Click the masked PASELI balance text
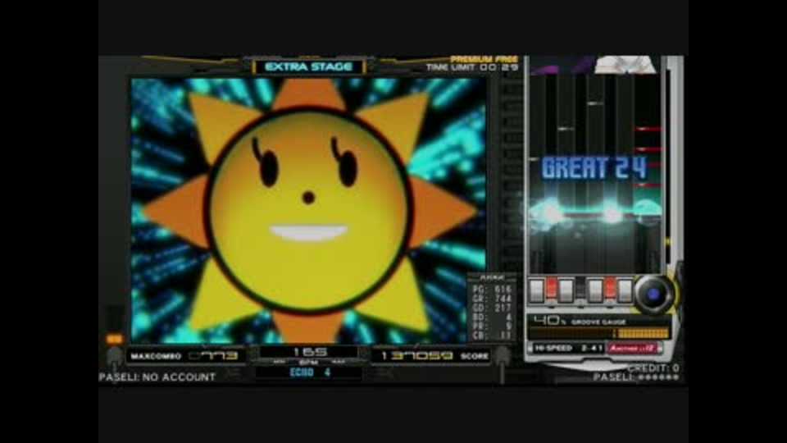This screenshot has height=443, width=787. [636, 377]
